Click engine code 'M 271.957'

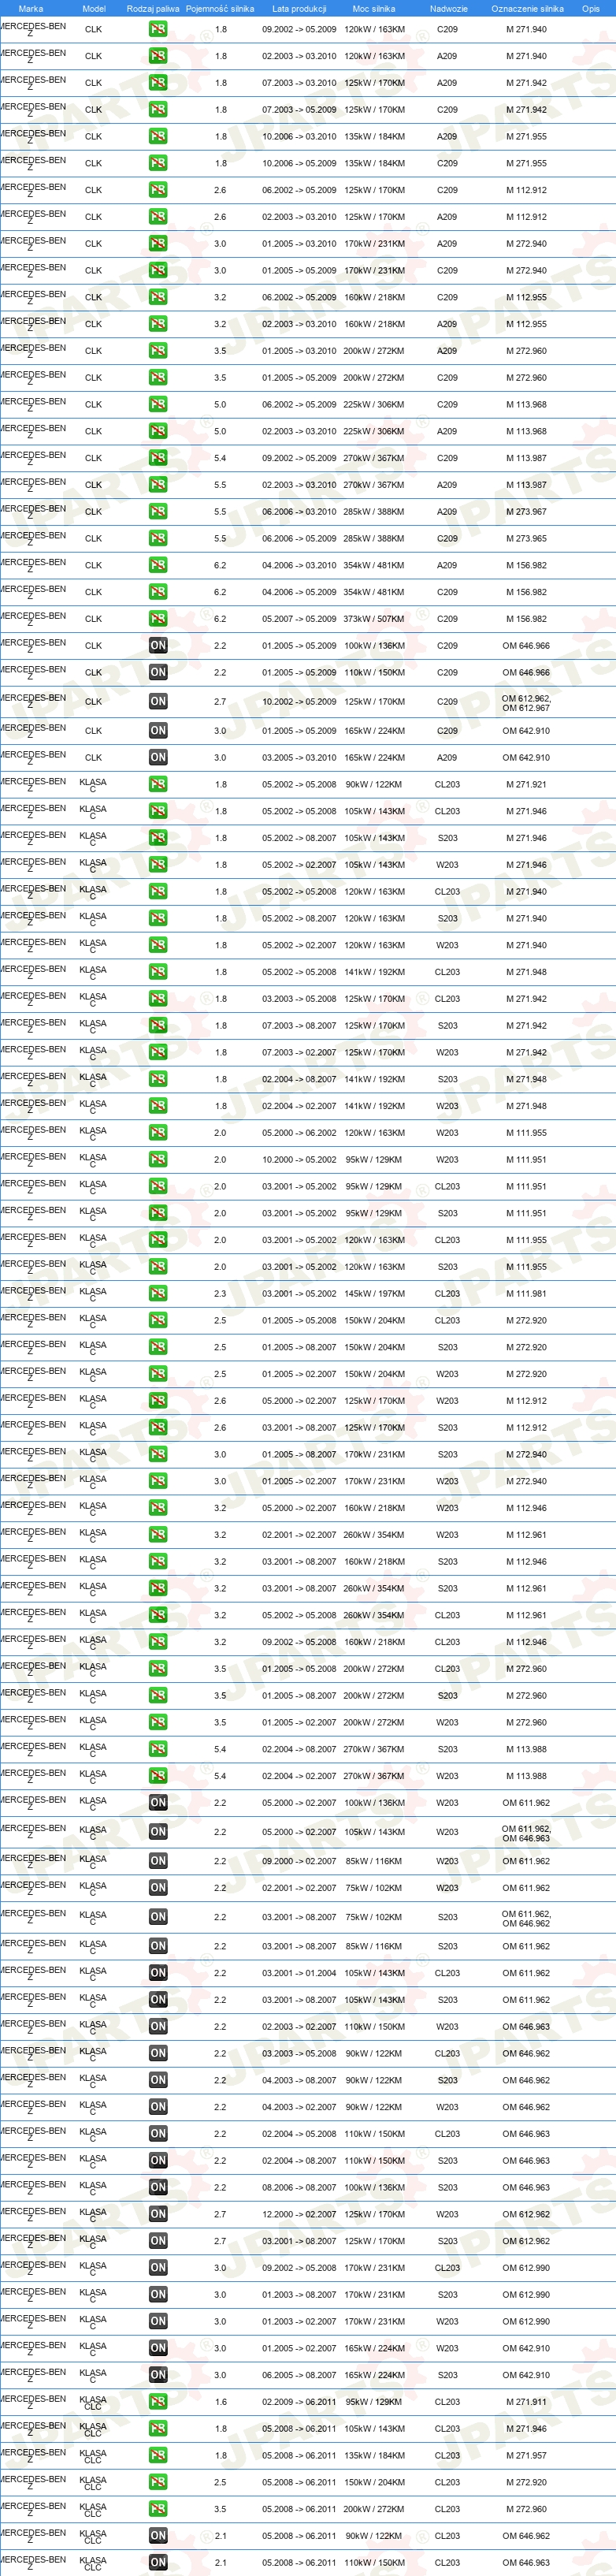click(x=526, y=2456)
